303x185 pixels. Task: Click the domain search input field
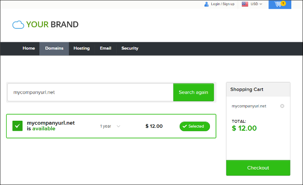pos(90,92)
